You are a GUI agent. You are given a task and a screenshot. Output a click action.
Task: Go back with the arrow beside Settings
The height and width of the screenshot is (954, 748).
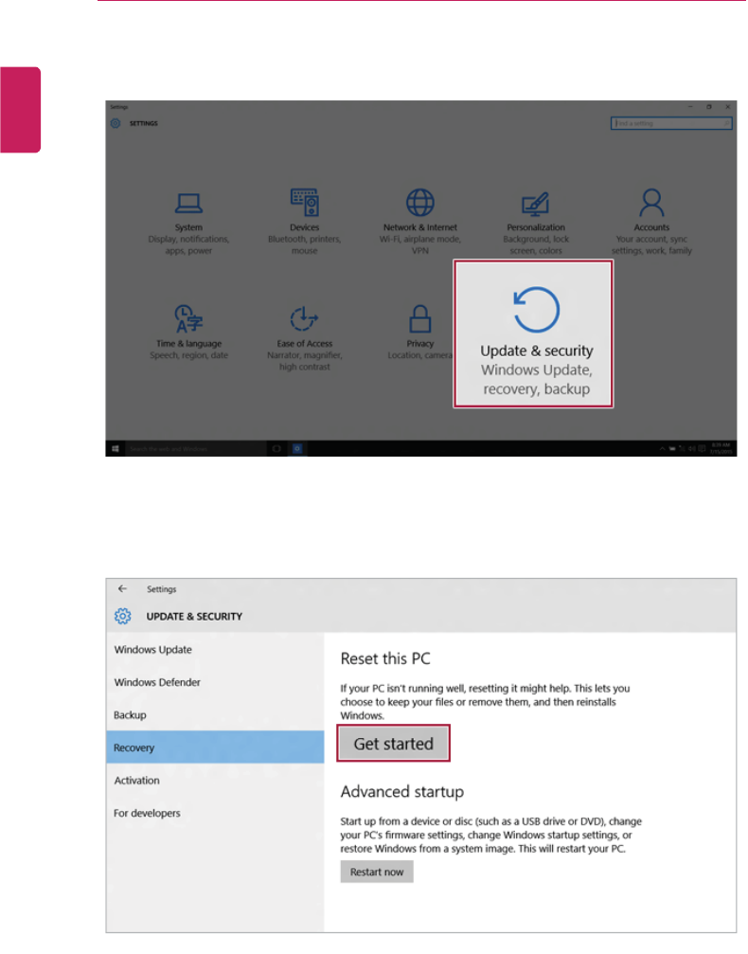pos(122,588)
